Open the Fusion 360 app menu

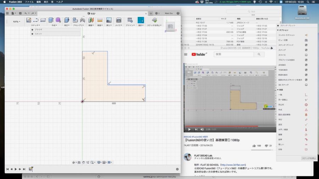click(16, 2)
